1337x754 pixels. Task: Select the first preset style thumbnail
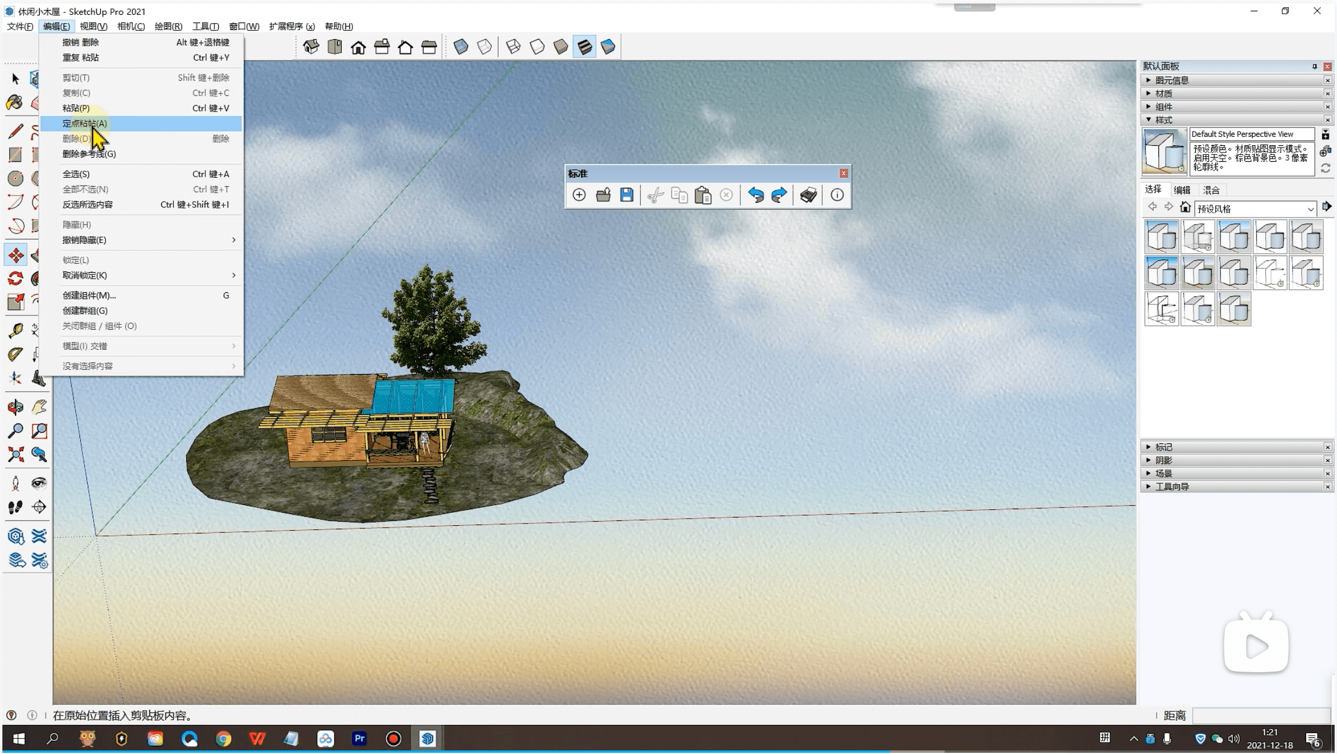click(x=1161, y=237)
